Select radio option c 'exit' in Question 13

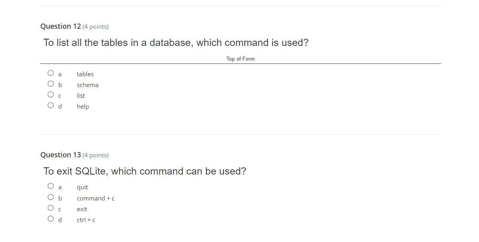point(50,208)
